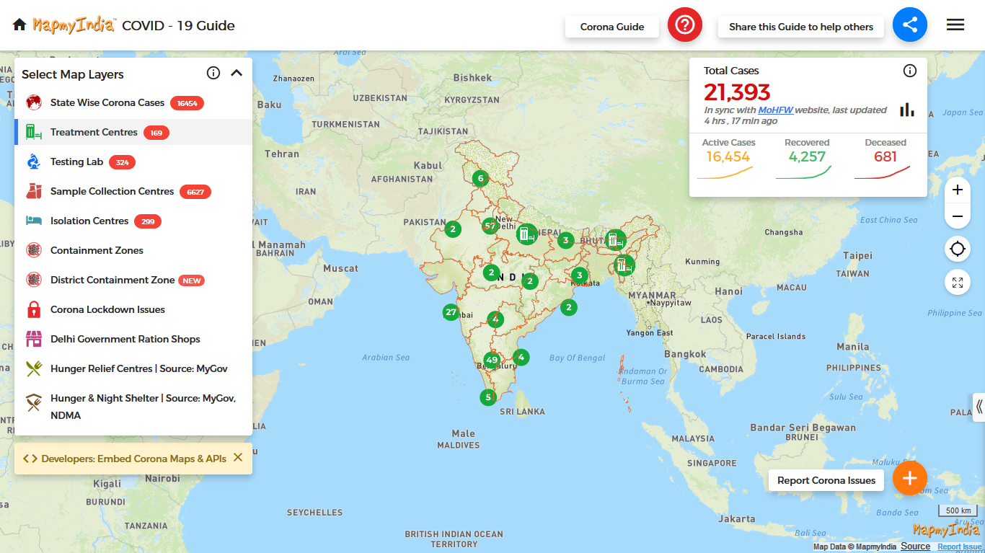Click the Recovered trend sparkline
This screenshot has width=985, height=553.
point(804,173)
